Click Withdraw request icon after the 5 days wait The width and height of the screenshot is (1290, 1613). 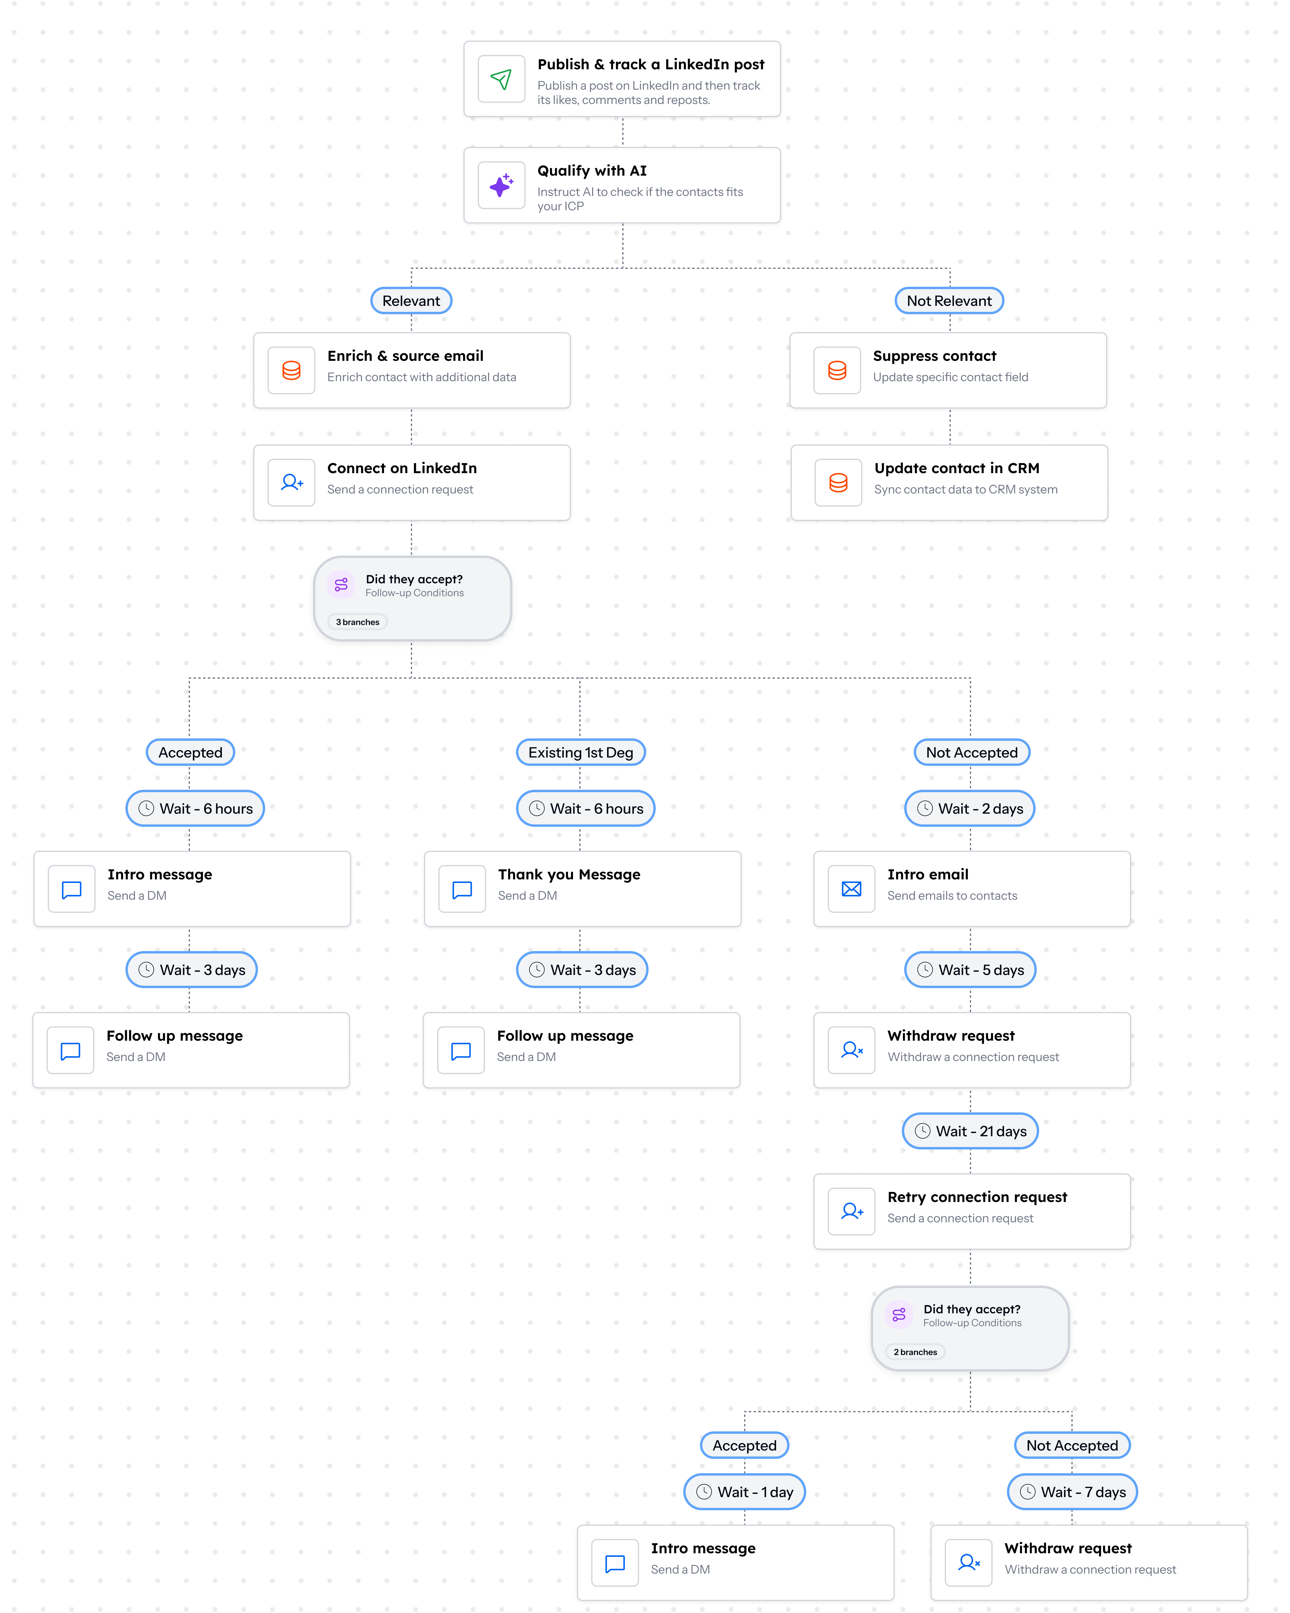[x=851, y=1051]
